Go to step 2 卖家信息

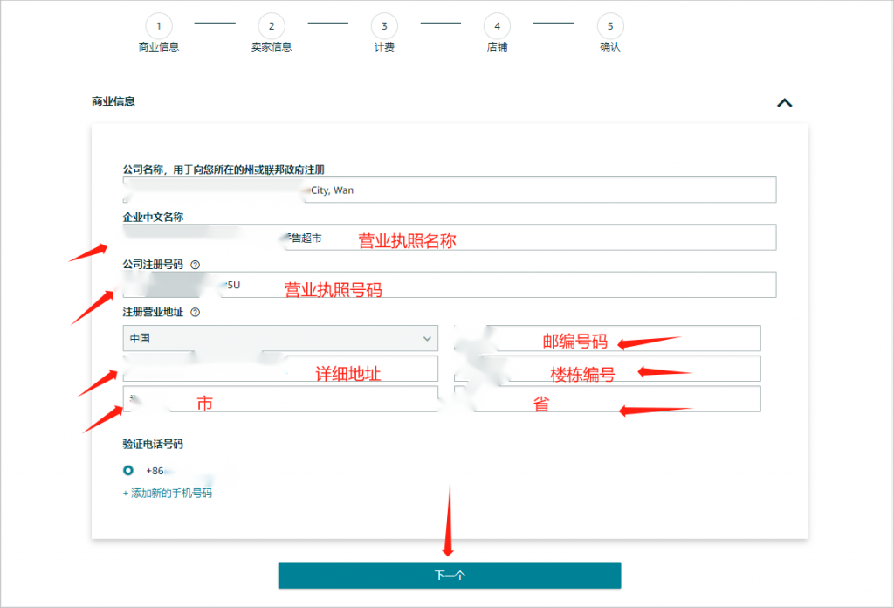click(272, 26)
